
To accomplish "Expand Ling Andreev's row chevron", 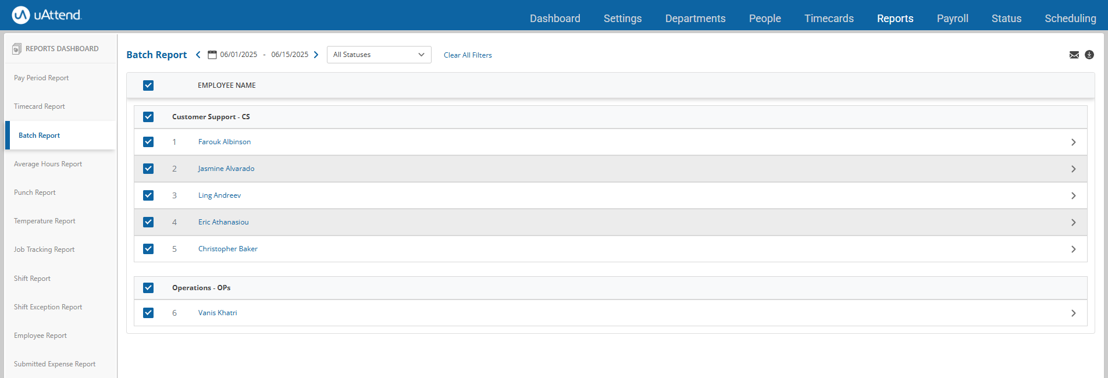I will pos(1073,196).
